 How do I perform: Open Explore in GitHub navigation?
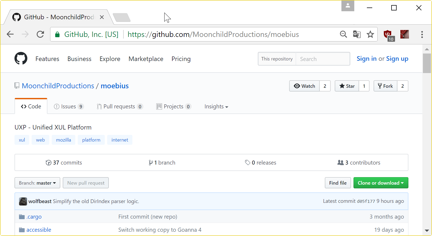tap(110, 59)
